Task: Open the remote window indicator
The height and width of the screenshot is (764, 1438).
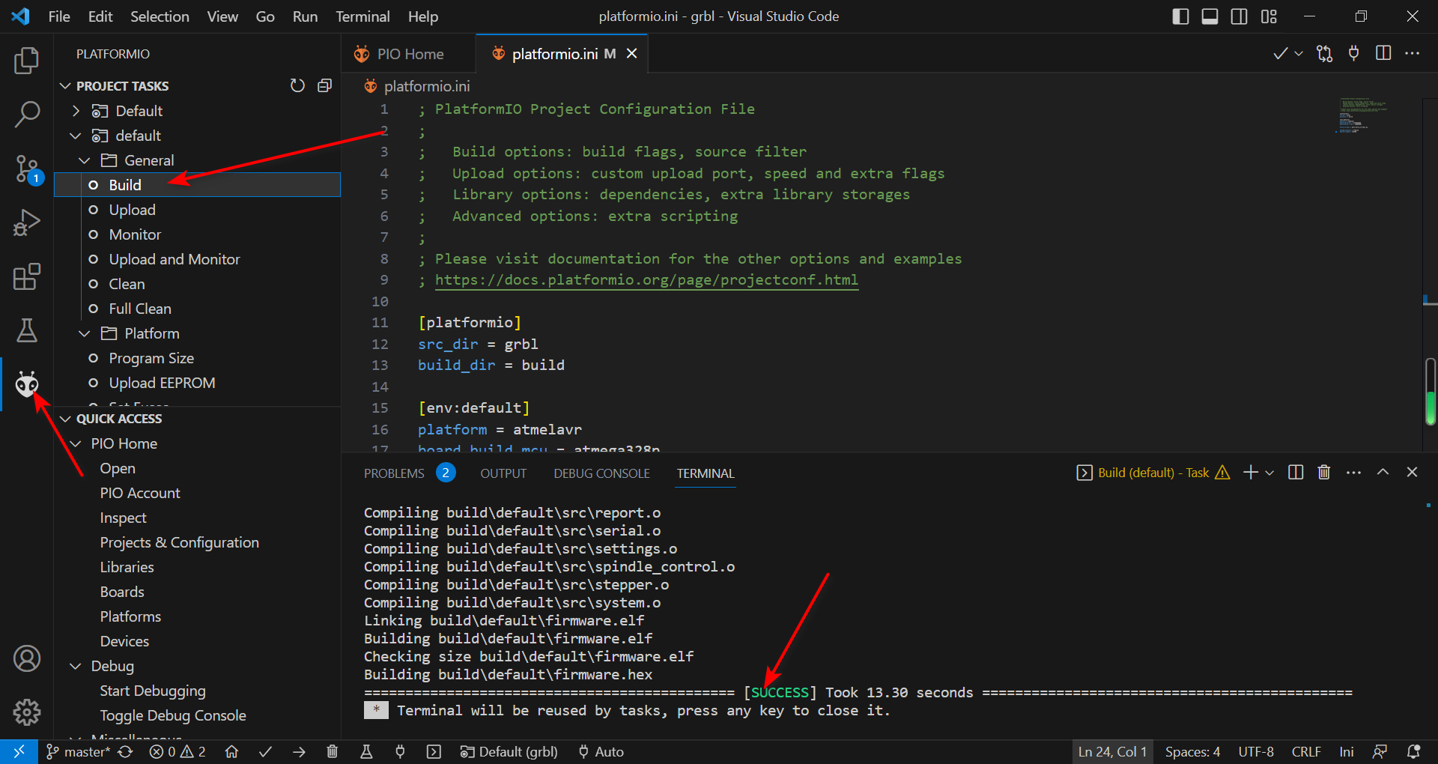Action: point(19,751)
